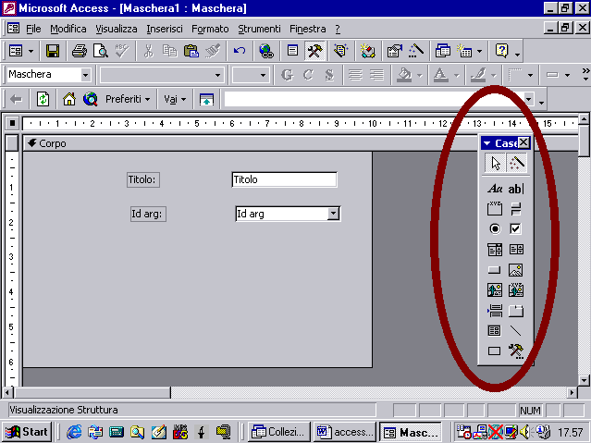
Task: Select the Page Break tool in toolbox
Action: (x=495, y=311)
